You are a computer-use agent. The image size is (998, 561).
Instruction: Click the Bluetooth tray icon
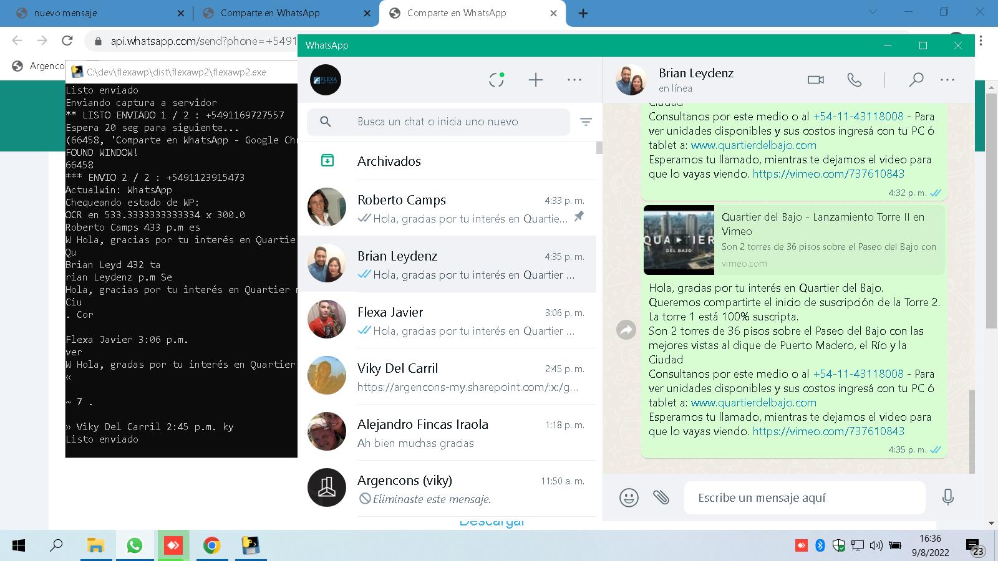tap(820, 545)
